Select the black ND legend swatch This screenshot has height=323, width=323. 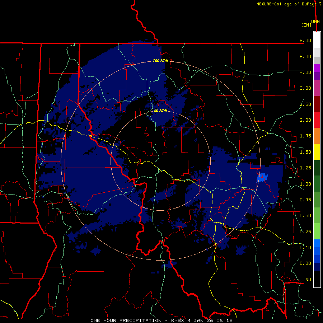317,279
